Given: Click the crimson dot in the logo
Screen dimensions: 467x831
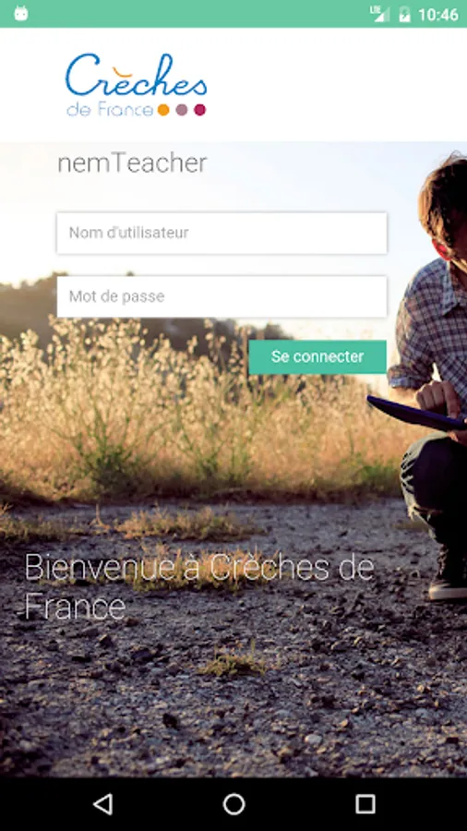Looking at the screenshot, I should [199, 110].
